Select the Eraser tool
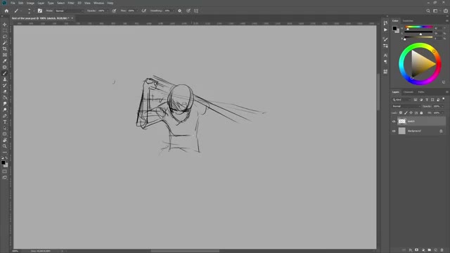Image resolution: width=450 pixels, height=253 pixels. tap(5, 91)
